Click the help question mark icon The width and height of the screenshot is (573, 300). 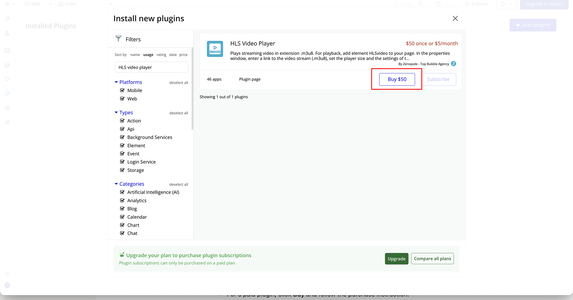click(7, 274)
